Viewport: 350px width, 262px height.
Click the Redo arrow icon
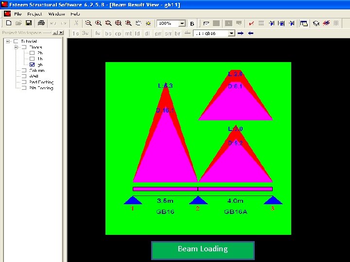[64, 23]
